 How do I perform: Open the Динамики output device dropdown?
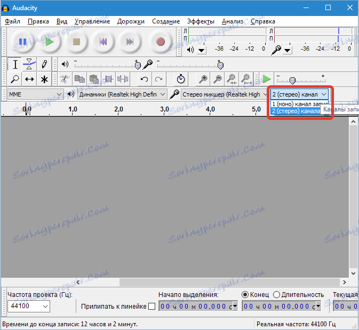click(x=122, y=94)
